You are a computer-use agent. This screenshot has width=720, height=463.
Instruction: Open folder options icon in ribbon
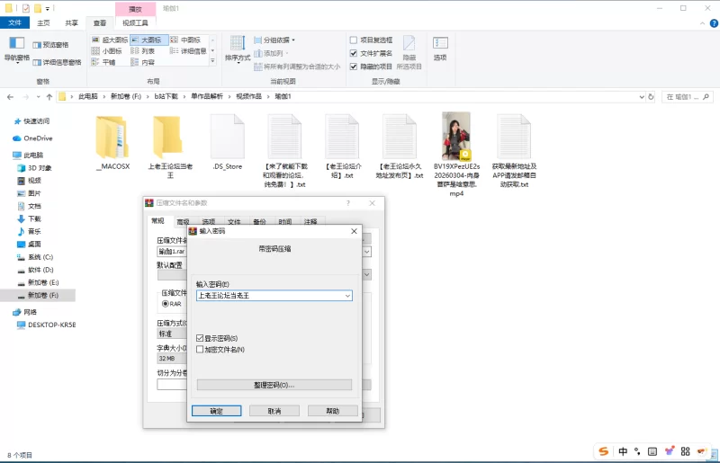pyautogui.click(x=440, y=49)
